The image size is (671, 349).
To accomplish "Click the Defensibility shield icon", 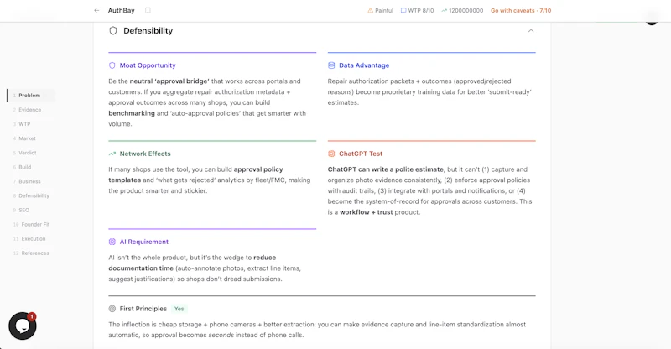I will pos(113,31).
